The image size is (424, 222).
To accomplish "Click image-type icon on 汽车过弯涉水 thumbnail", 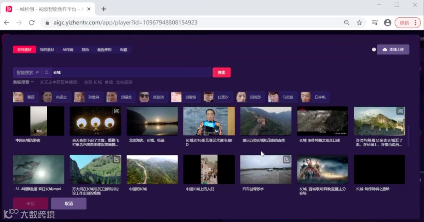I will coord(287,160).
